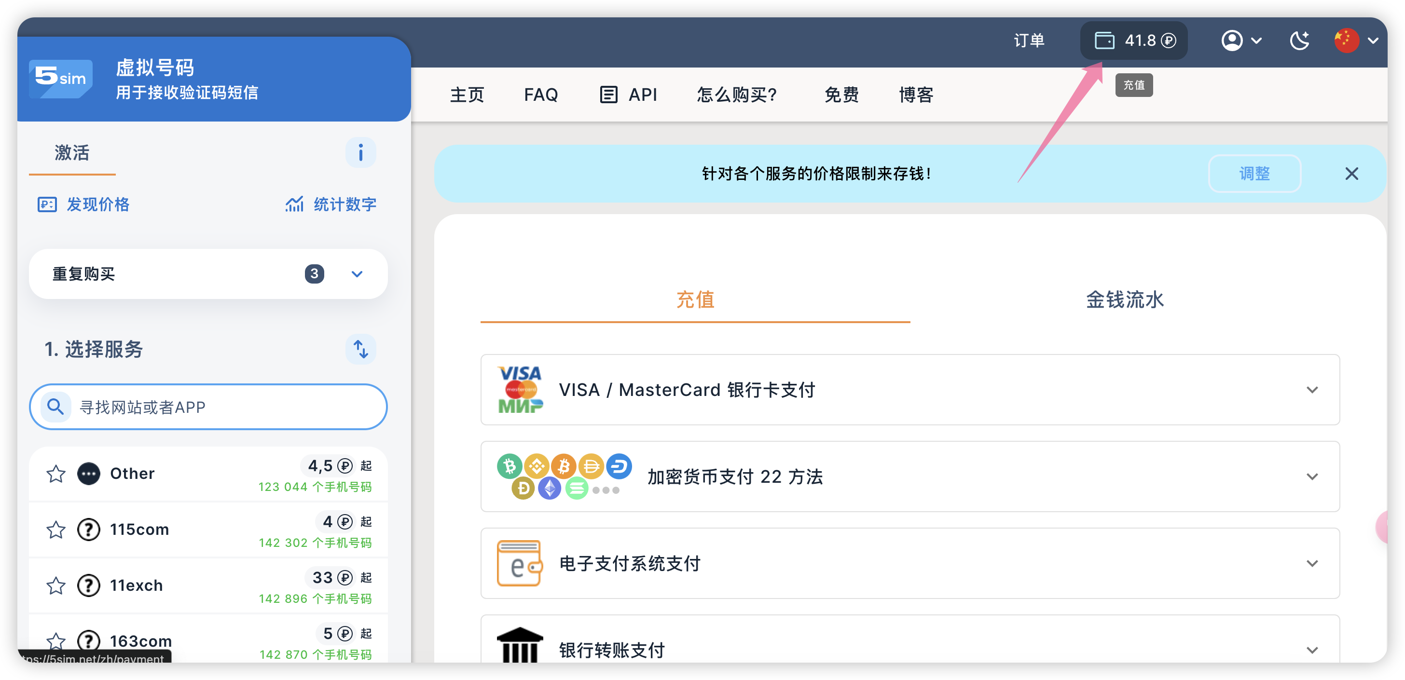1405x680 pixels.
Task: Select the Other service row
Action: click(x=208, y=474)
